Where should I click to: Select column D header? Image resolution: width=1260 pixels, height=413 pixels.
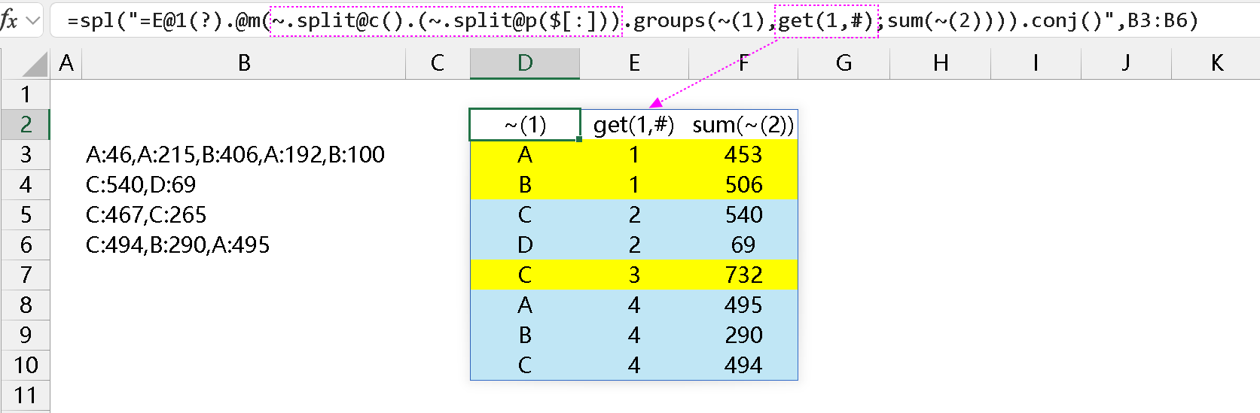(x=525, y=63)
